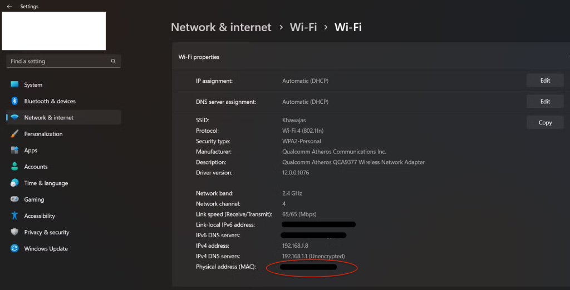Click the Bluetooth & devices icon
The image size is (570, 290).
click(x=14, y=101)
